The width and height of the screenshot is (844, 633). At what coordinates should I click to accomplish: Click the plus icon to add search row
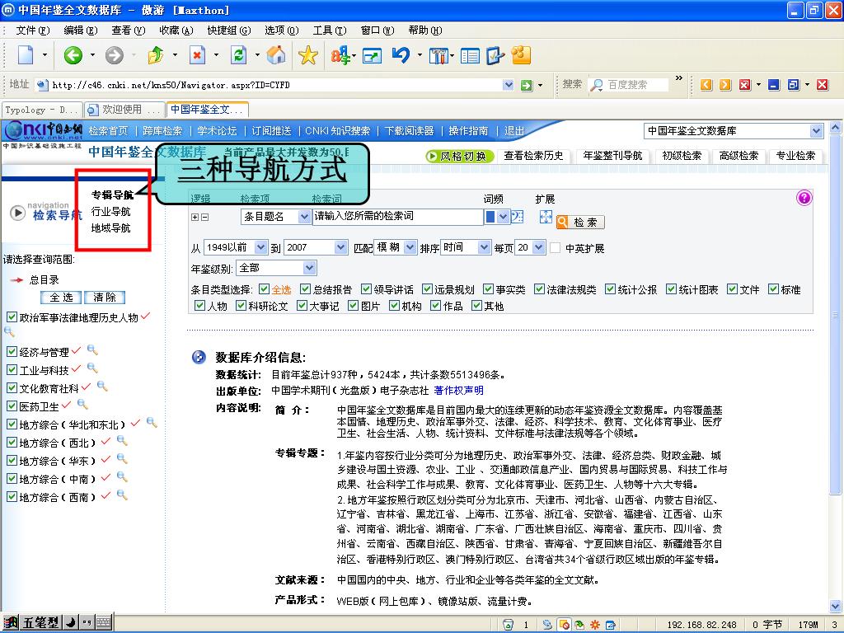(195, 217)
